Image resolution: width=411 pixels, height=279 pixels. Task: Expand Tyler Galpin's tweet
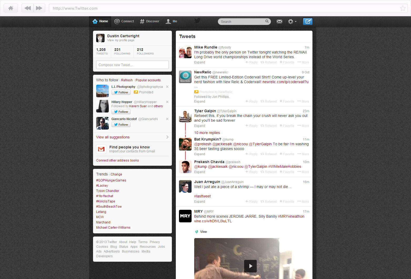coord(199,126)
